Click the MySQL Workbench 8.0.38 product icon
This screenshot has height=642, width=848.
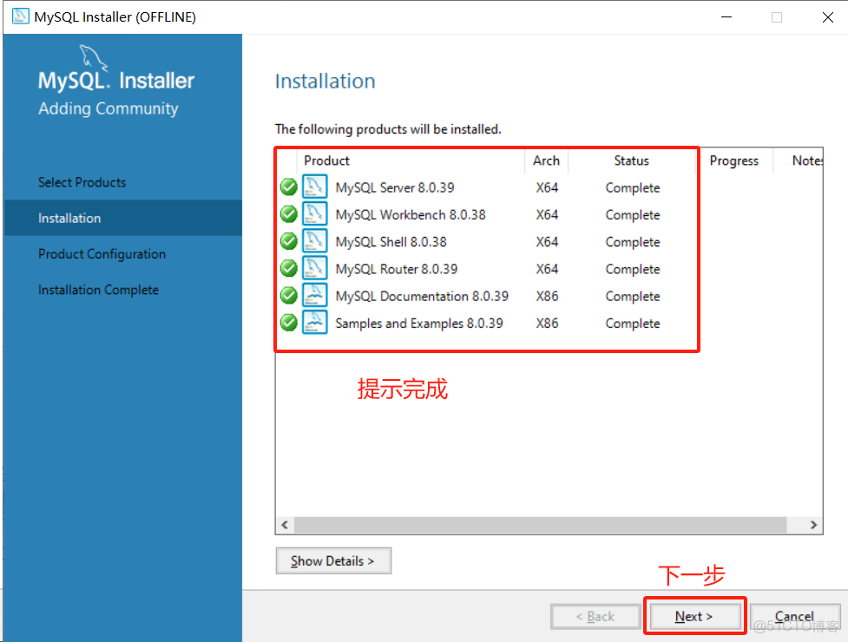(314, 214)
